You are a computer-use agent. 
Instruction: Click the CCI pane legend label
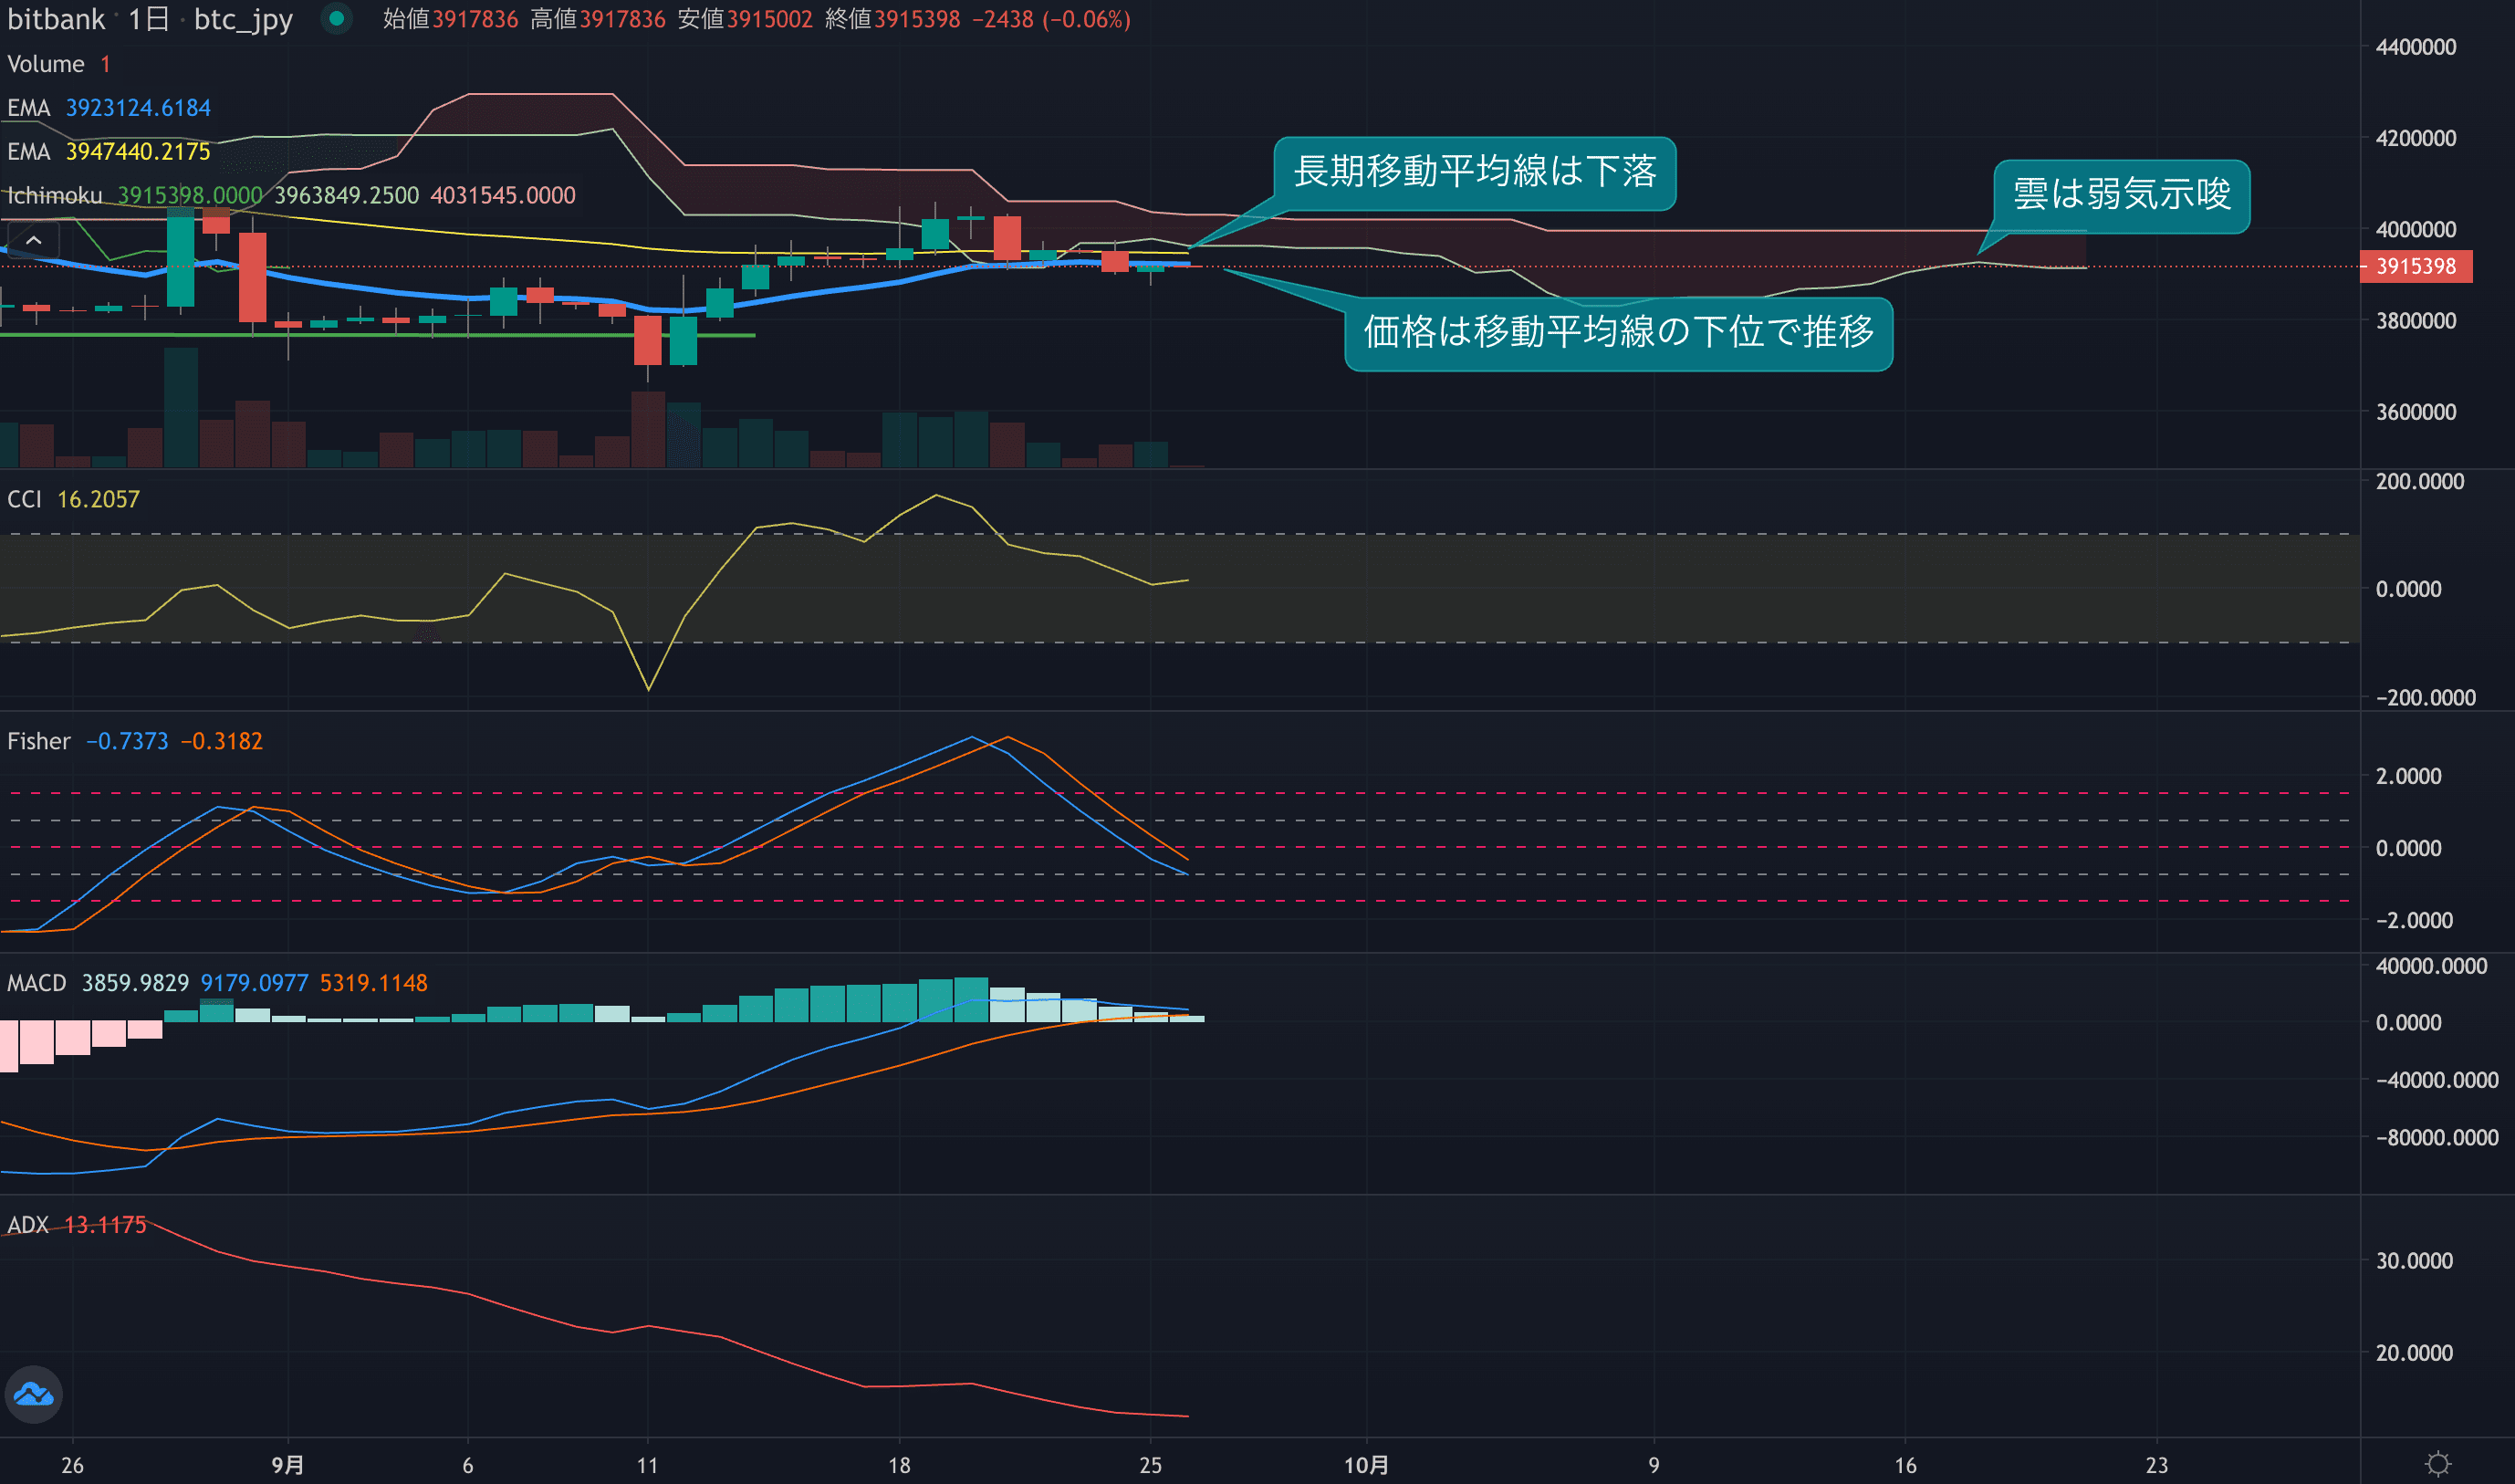tap(25, 499)
